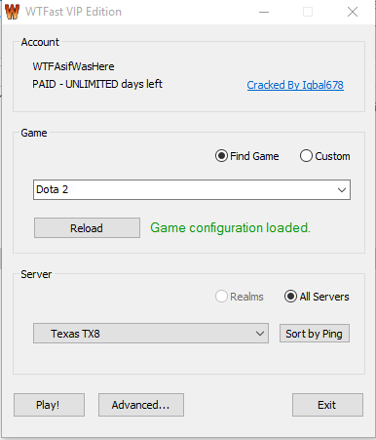
Task: Start the game with Play! button
Action: coord(49,405)
